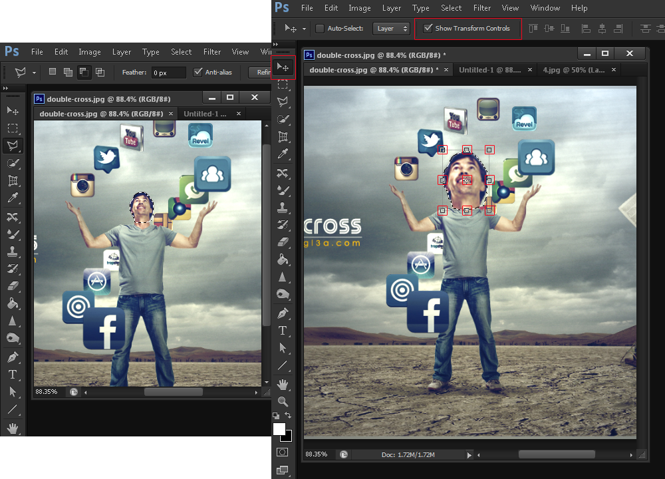665x479 pixels.
Task: Select the Pen tool in left window
Action: [13, 357]
